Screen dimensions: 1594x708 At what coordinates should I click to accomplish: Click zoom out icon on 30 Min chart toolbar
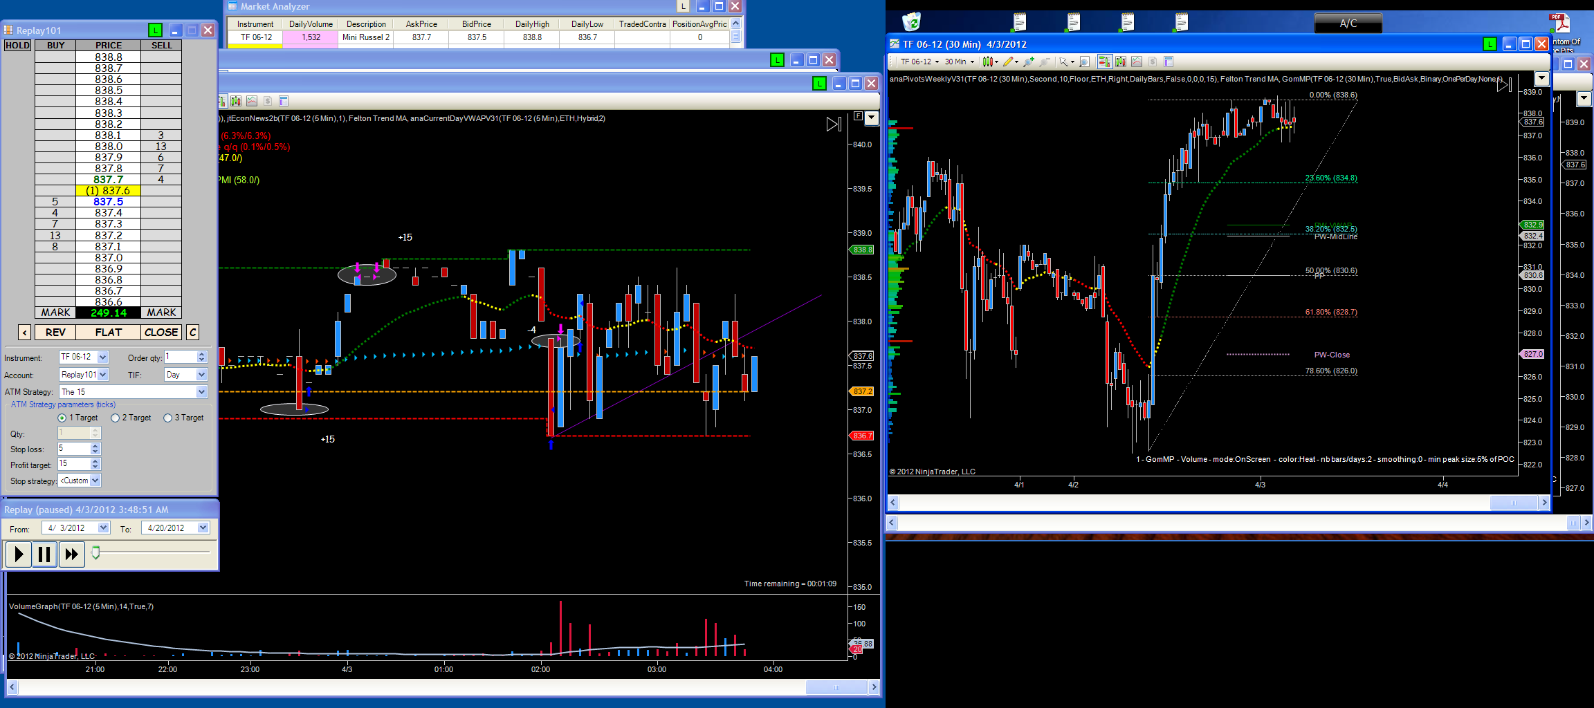[x=1044, y=62]
